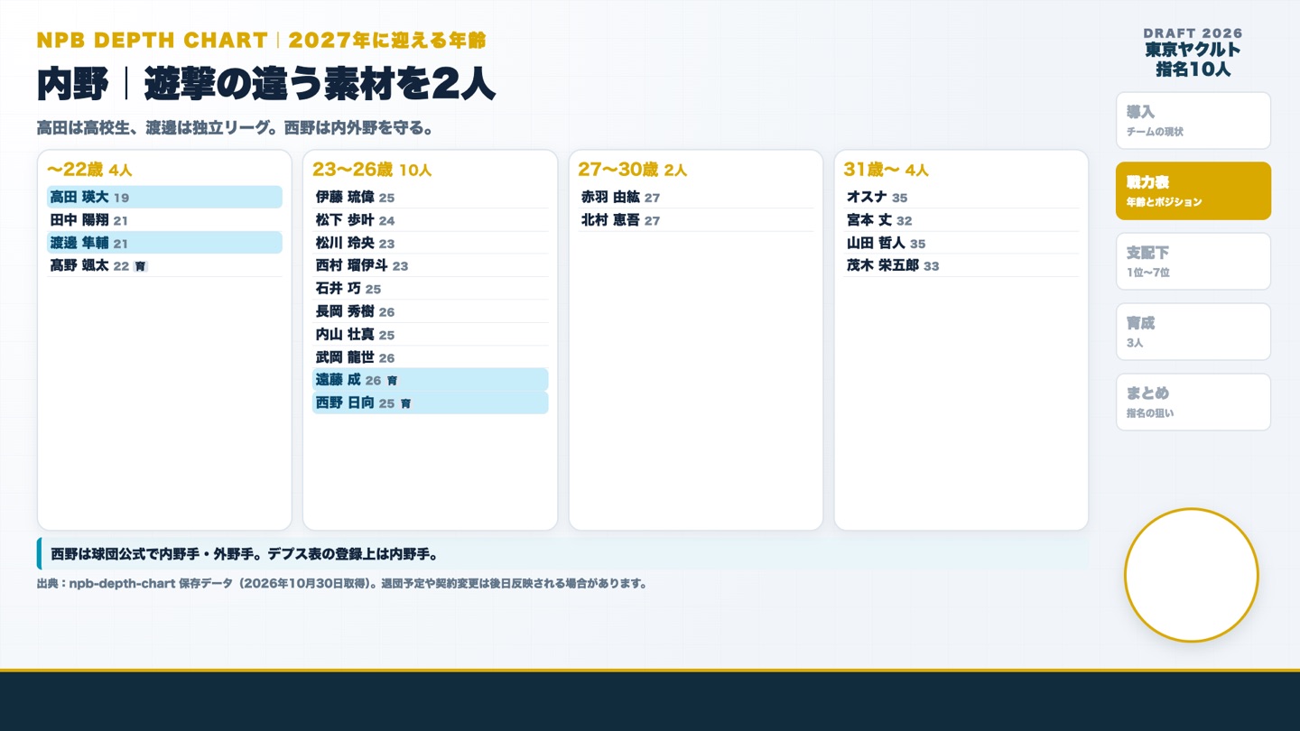Click the 育 badge beside 遠藤 成
This screenshot has height=731, width=1300.
click(392, 381)
